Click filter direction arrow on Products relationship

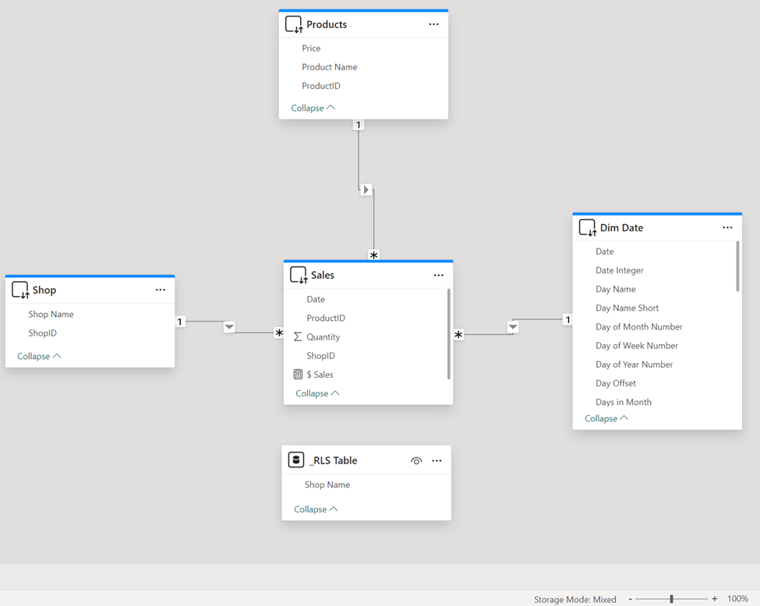click(x=366, y=190)
